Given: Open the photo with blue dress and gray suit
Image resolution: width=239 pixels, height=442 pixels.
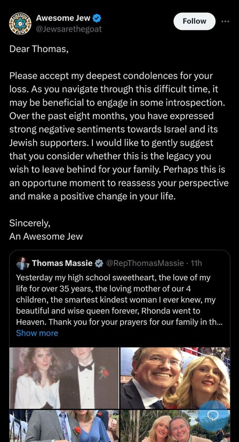Looking at the screenshot, I should [65, 426].
